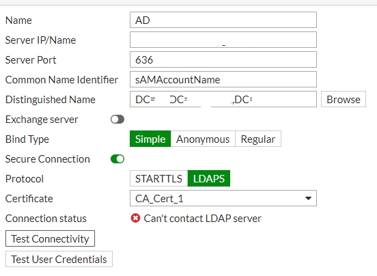Click the Common Name Identifier field

tap(223, 79)
